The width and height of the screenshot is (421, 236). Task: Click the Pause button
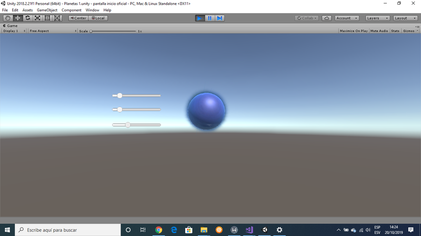[x=209, y=18]
